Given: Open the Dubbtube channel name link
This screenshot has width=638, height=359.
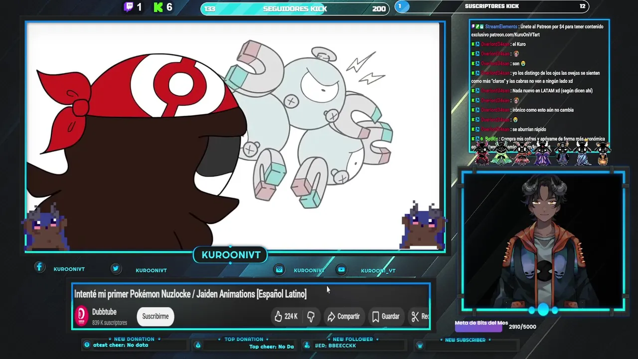Looking at the screenshot, I should [104, 312].
